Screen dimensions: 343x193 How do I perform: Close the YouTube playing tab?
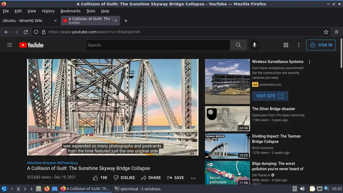(116, 21)
